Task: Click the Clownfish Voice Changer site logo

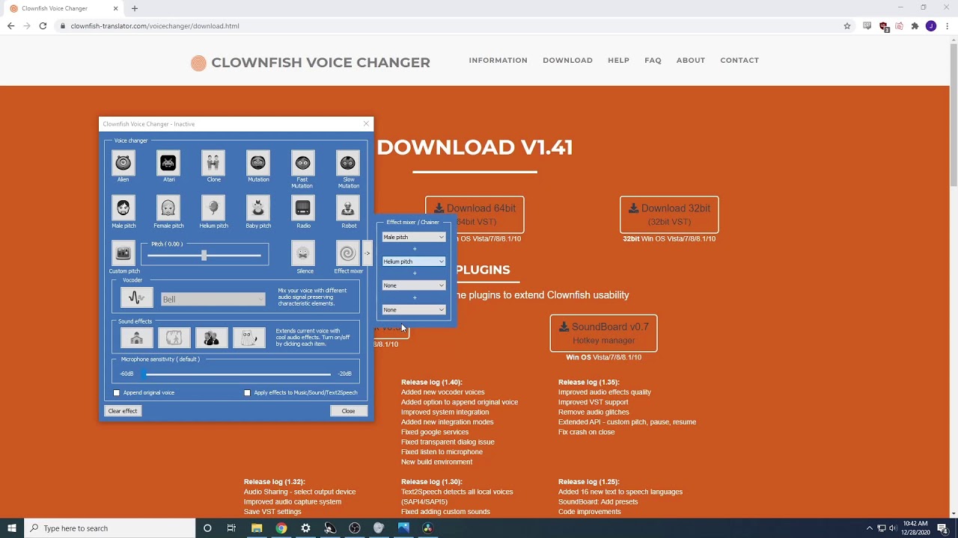Action: (311, 63)
